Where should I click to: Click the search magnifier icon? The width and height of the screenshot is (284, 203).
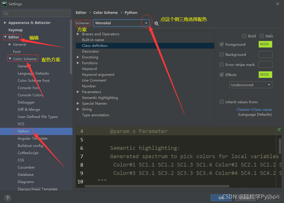(x=6, y=14)
